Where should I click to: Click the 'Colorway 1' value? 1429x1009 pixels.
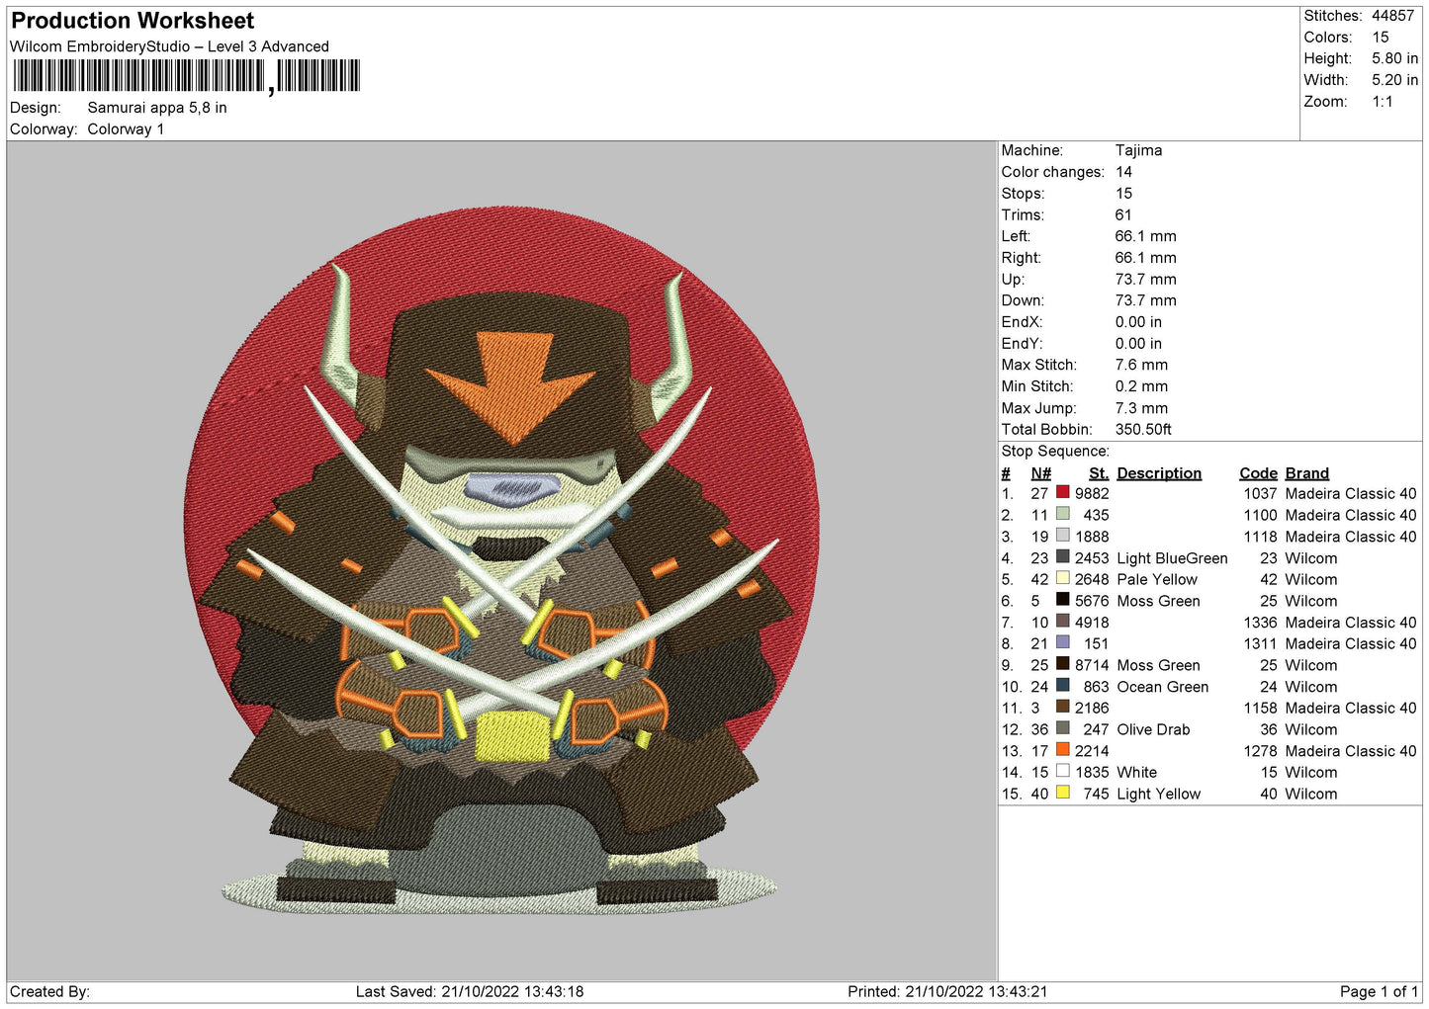126,129
